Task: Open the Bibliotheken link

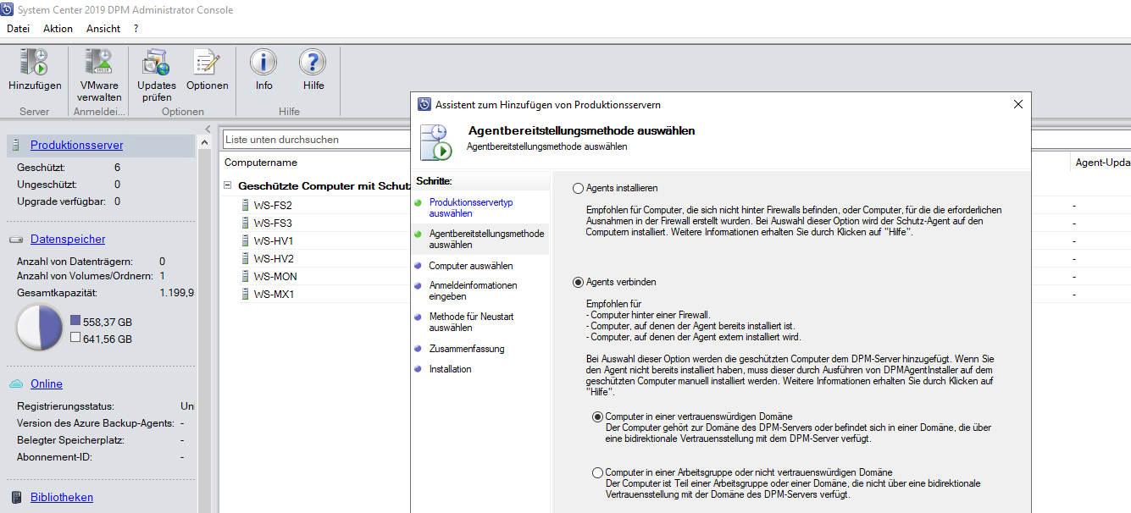Action: [x=62, y=498]
